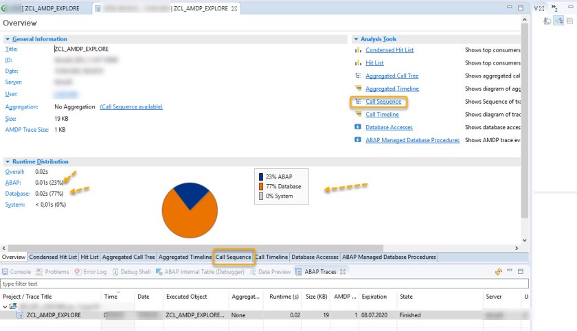Click the ABAP Internal Table (Debugger) view icon
The height and width of the screenshot is (331, 577).
pos(159,272)
